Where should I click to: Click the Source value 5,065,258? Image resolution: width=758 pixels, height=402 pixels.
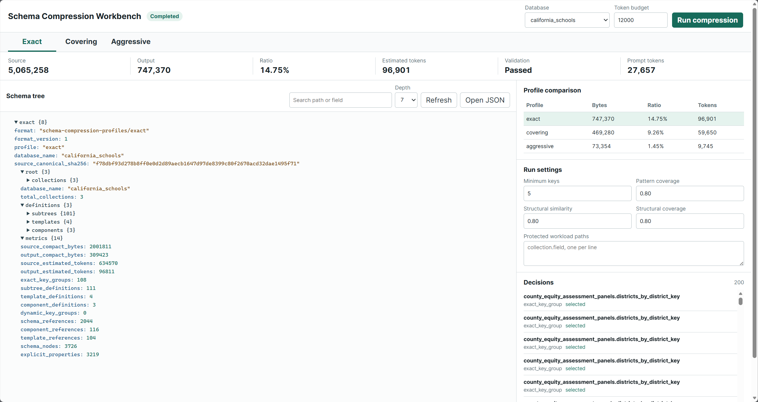tap(28, 70)
